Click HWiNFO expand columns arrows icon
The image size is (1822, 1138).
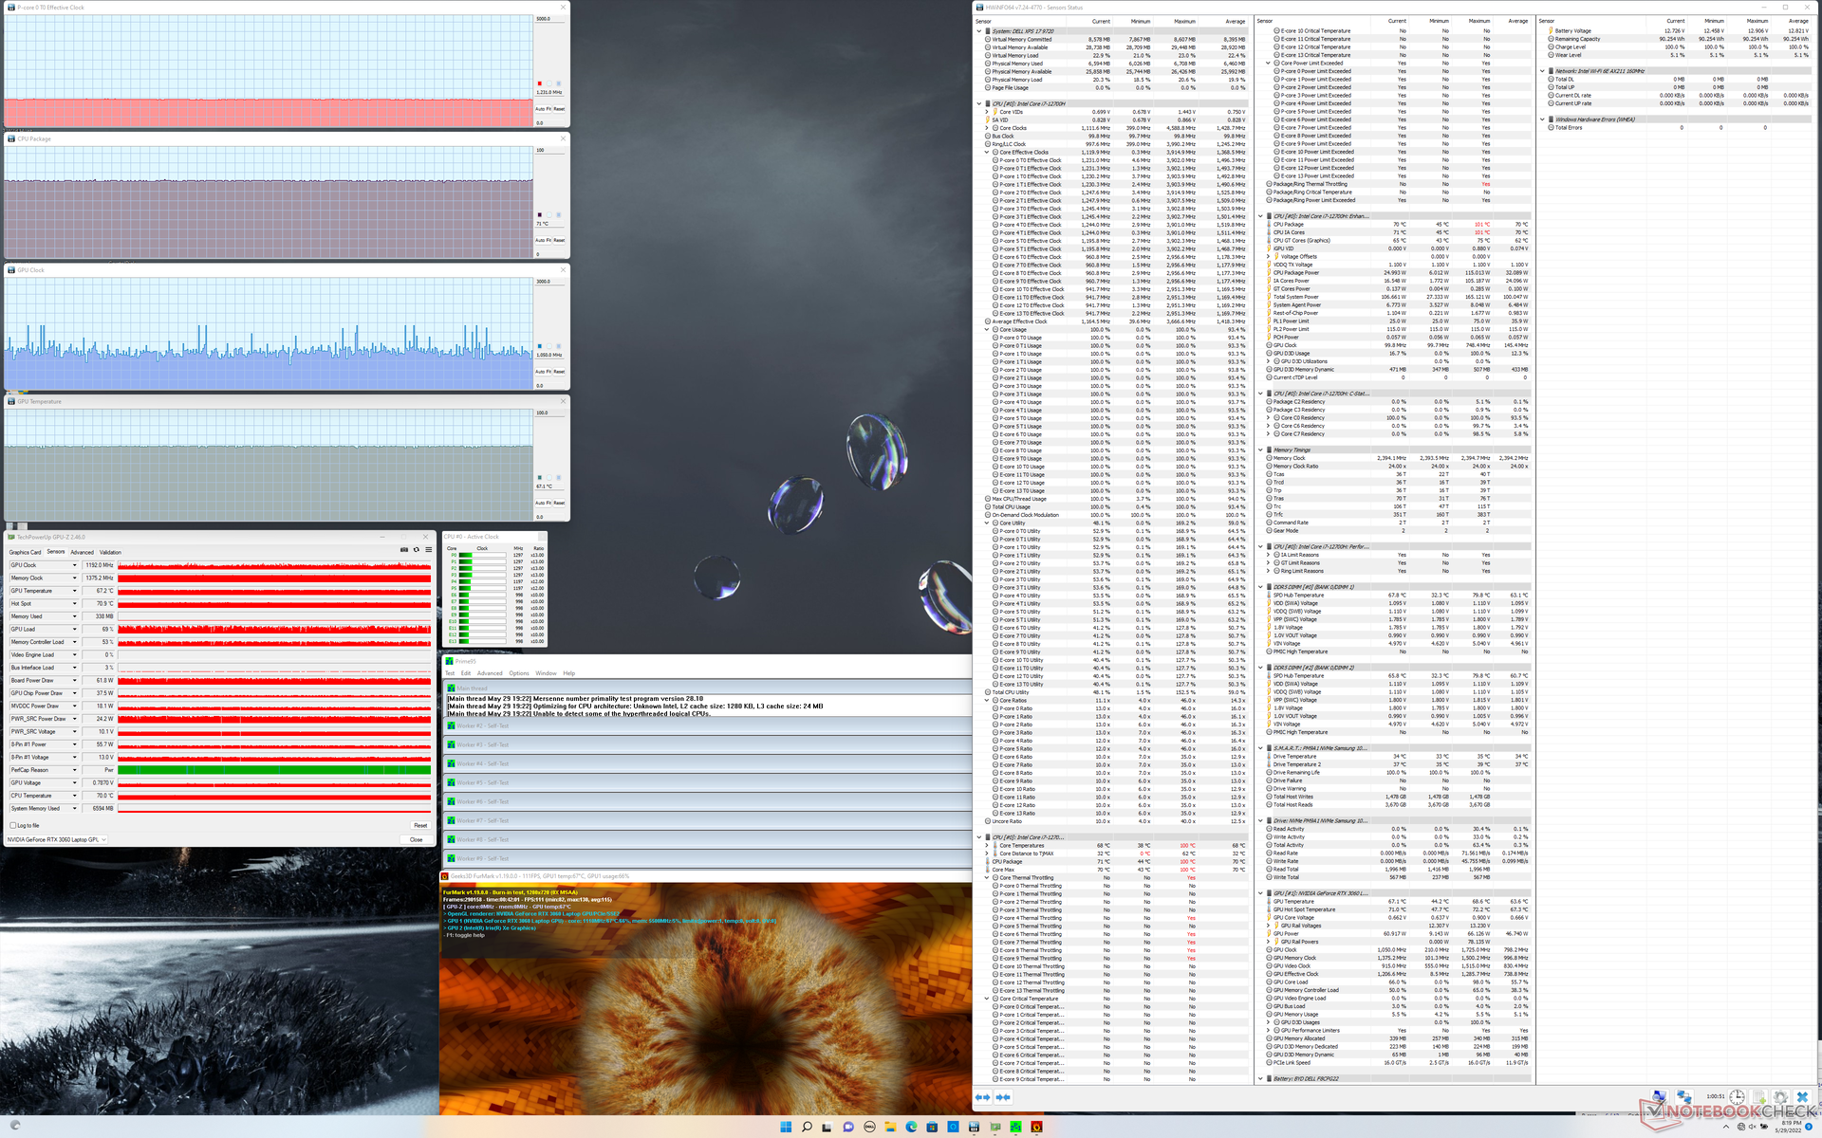click(x=982, y=1097)
